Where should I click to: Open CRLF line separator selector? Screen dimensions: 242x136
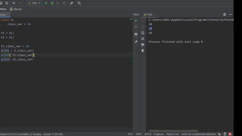tap(138, 134)
